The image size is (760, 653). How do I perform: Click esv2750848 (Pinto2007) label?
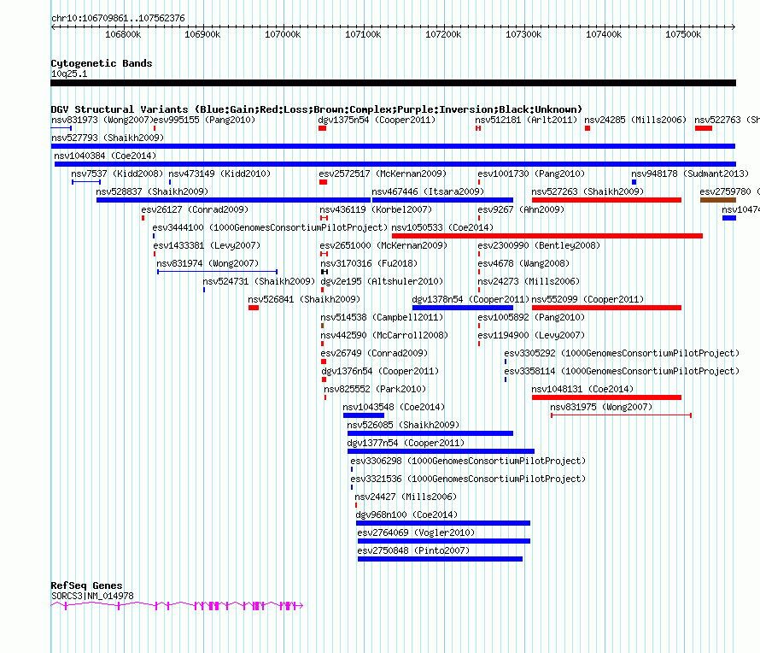(413, 550)
